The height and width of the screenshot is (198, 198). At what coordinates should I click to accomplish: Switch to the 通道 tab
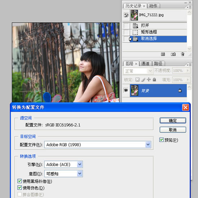pyautogui.click(x=145, y=63)
